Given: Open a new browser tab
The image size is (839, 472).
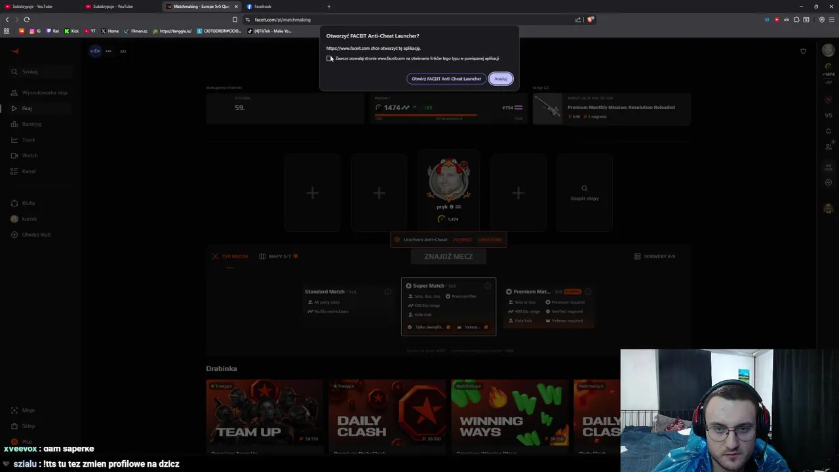Looking at the screenshot, I should (x=328, y=7).
